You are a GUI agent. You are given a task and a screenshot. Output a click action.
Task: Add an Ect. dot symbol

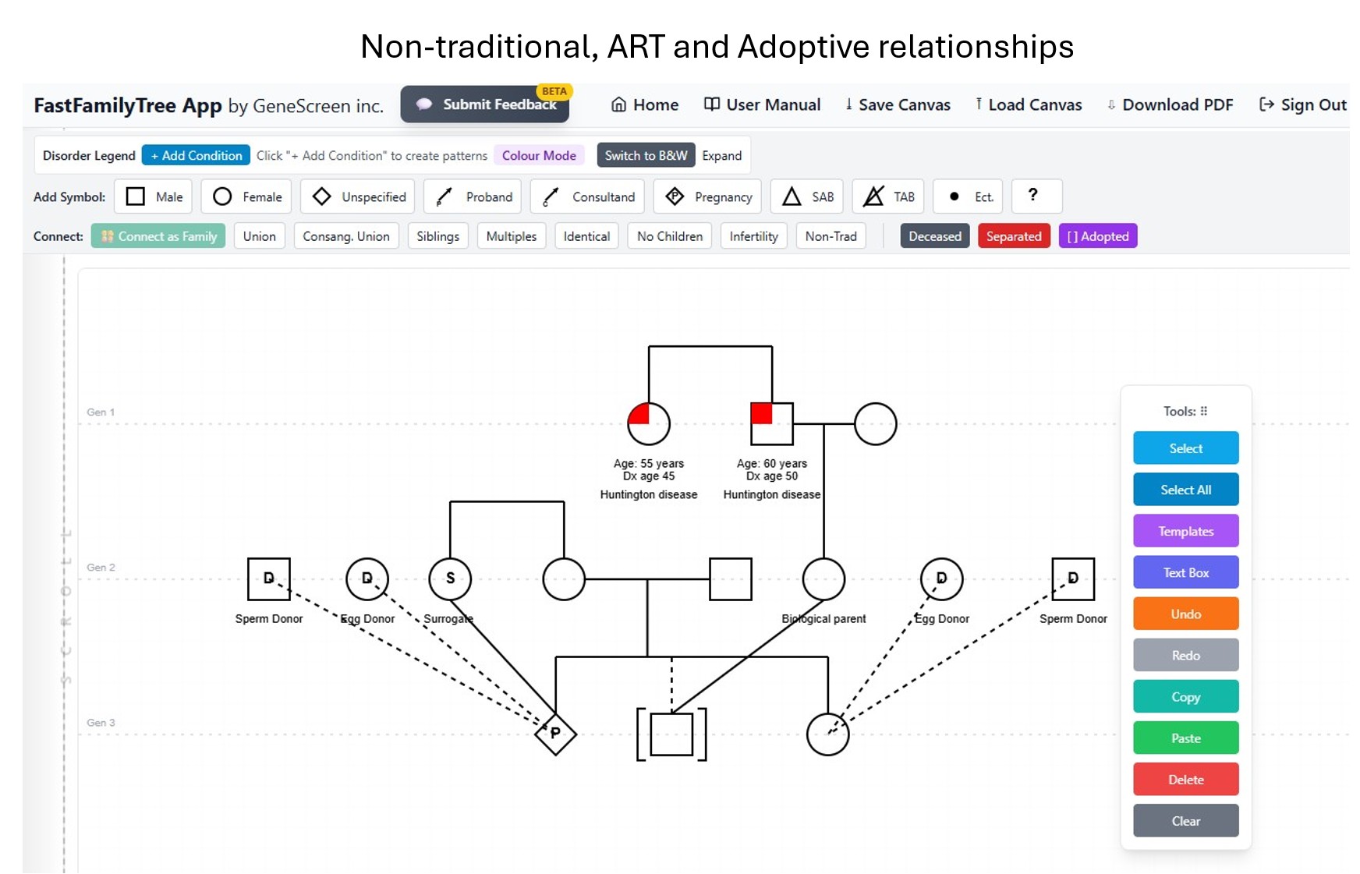[968, 196]
